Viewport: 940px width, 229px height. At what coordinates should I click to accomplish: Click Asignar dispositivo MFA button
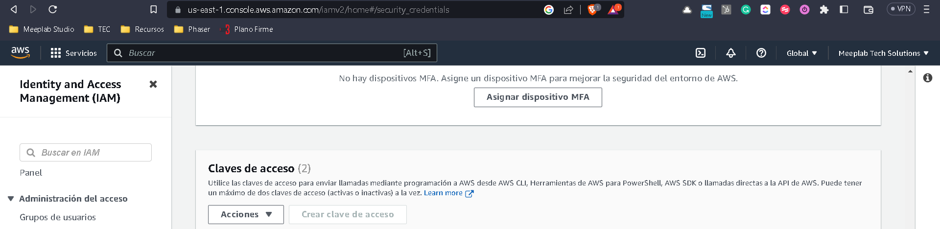point(538,97)
